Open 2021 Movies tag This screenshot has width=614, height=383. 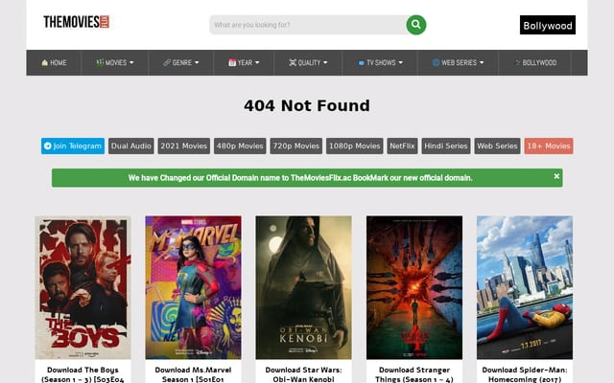pyautogui.click(x=184, y=146)
